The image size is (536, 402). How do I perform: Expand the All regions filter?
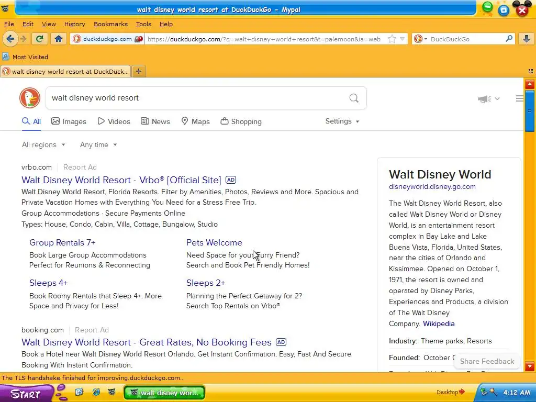(x=43, y=144)
